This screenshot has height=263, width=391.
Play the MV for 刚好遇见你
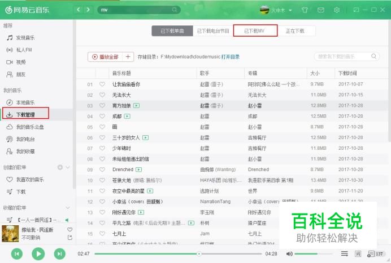[x=141, y=212]
